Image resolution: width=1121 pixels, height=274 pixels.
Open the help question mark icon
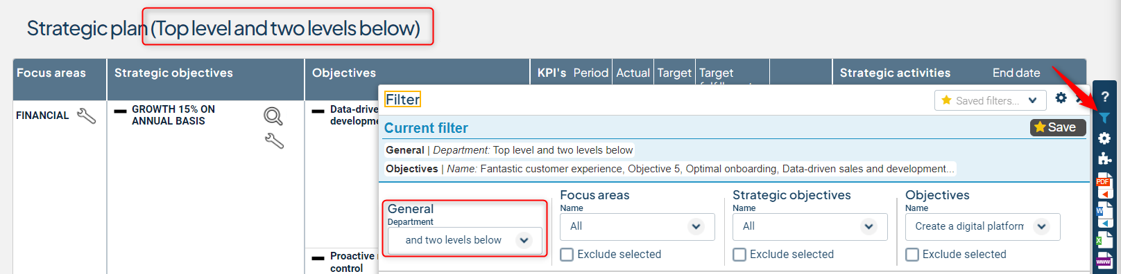click(1105, 97)
